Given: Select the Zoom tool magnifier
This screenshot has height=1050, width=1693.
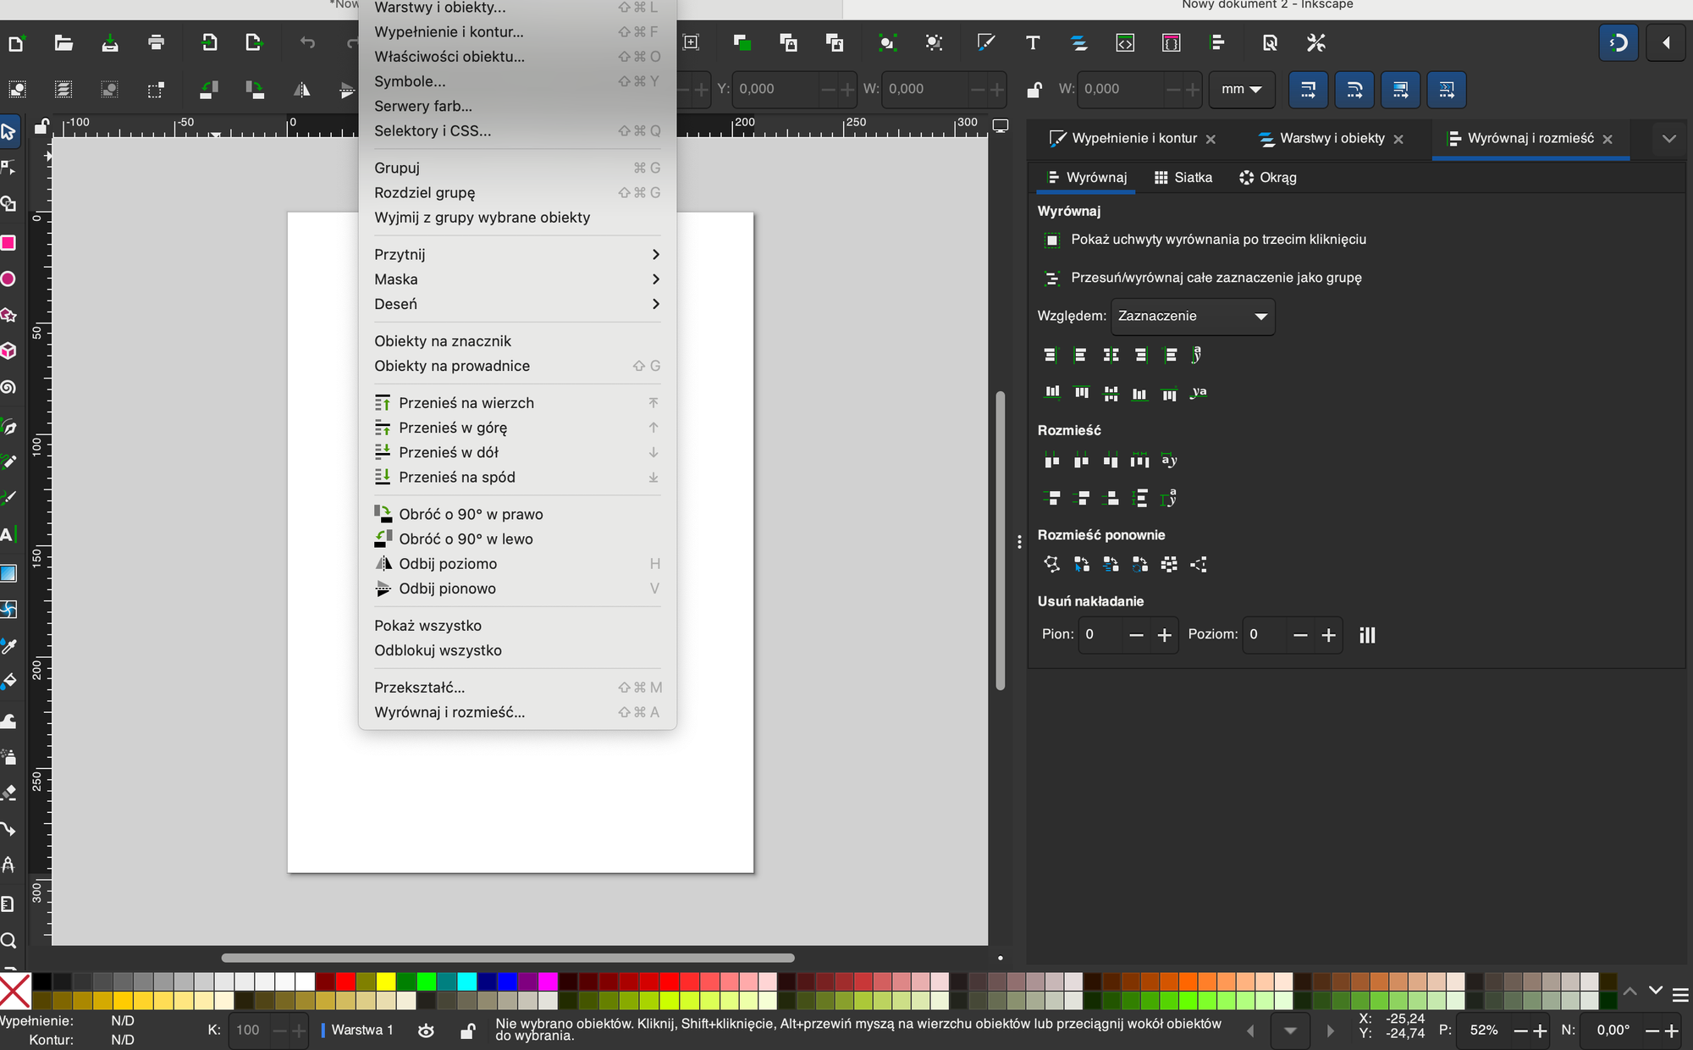Looking at the screenshot, I should 8,941.
